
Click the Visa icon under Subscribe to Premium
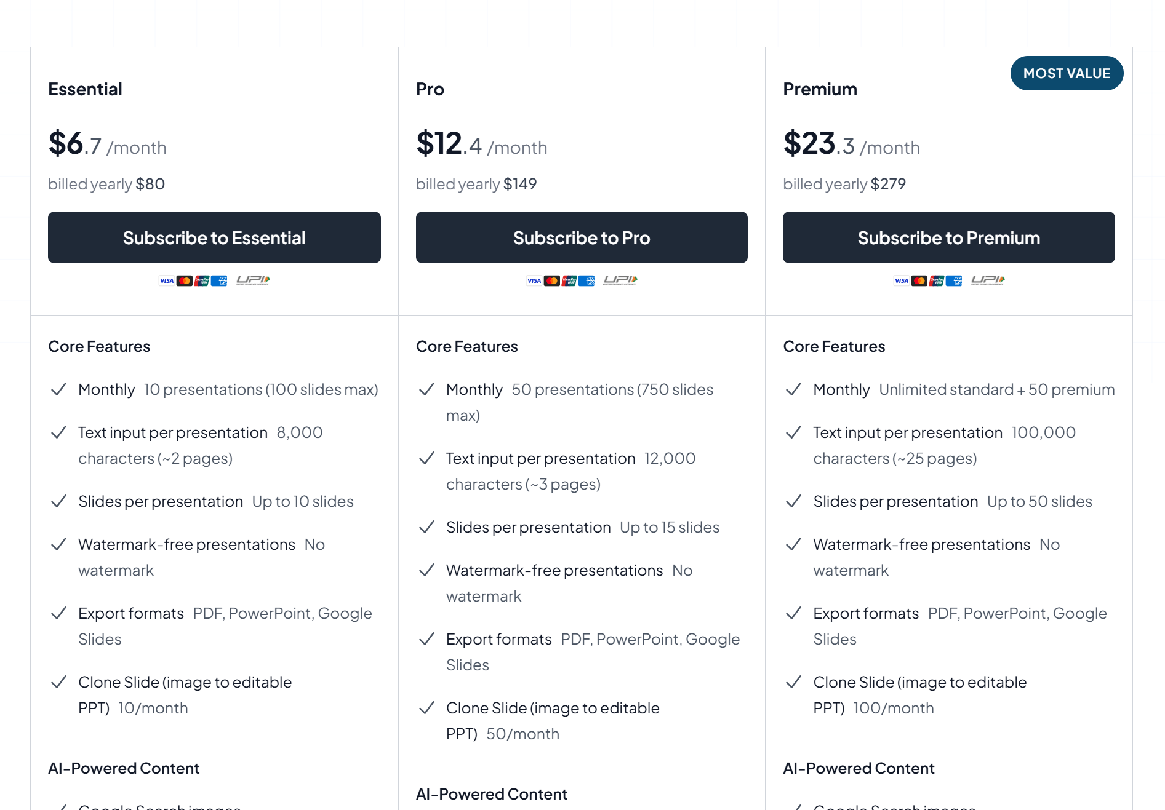[x=901, y=280]
